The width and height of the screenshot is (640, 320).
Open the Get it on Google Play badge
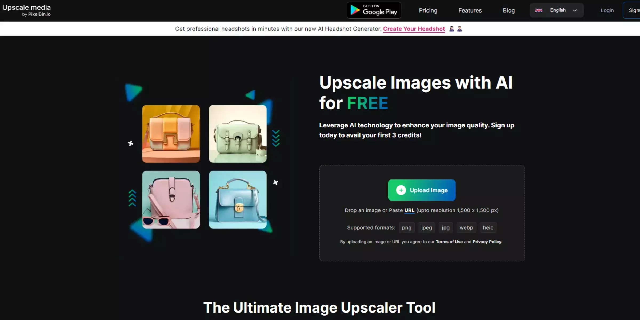[x=374, y=10]
